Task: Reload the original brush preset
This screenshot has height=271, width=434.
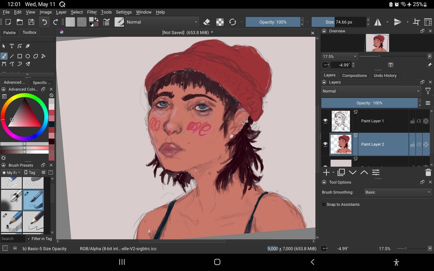Action: (x=233, y=22)
